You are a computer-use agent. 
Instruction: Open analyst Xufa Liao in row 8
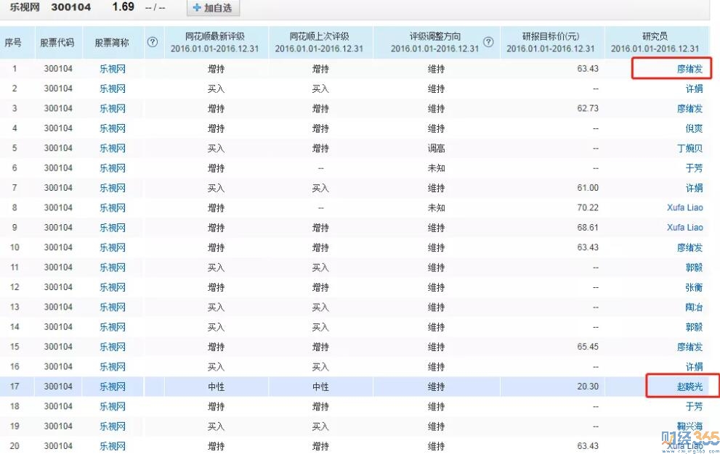click(684, 207)
